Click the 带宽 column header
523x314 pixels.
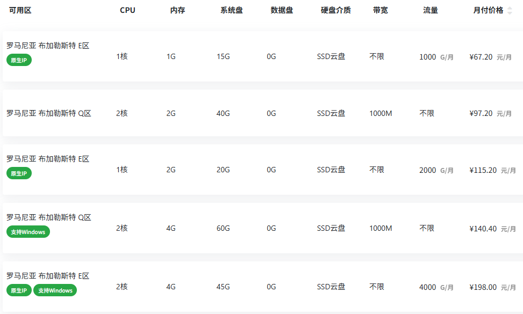pyautogui.click(x=381, y=10)
